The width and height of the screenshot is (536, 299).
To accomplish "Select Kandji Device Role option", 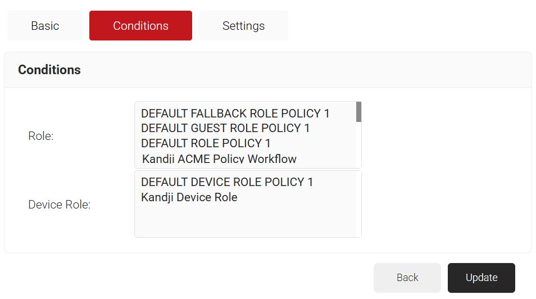I will pos(189,197).
